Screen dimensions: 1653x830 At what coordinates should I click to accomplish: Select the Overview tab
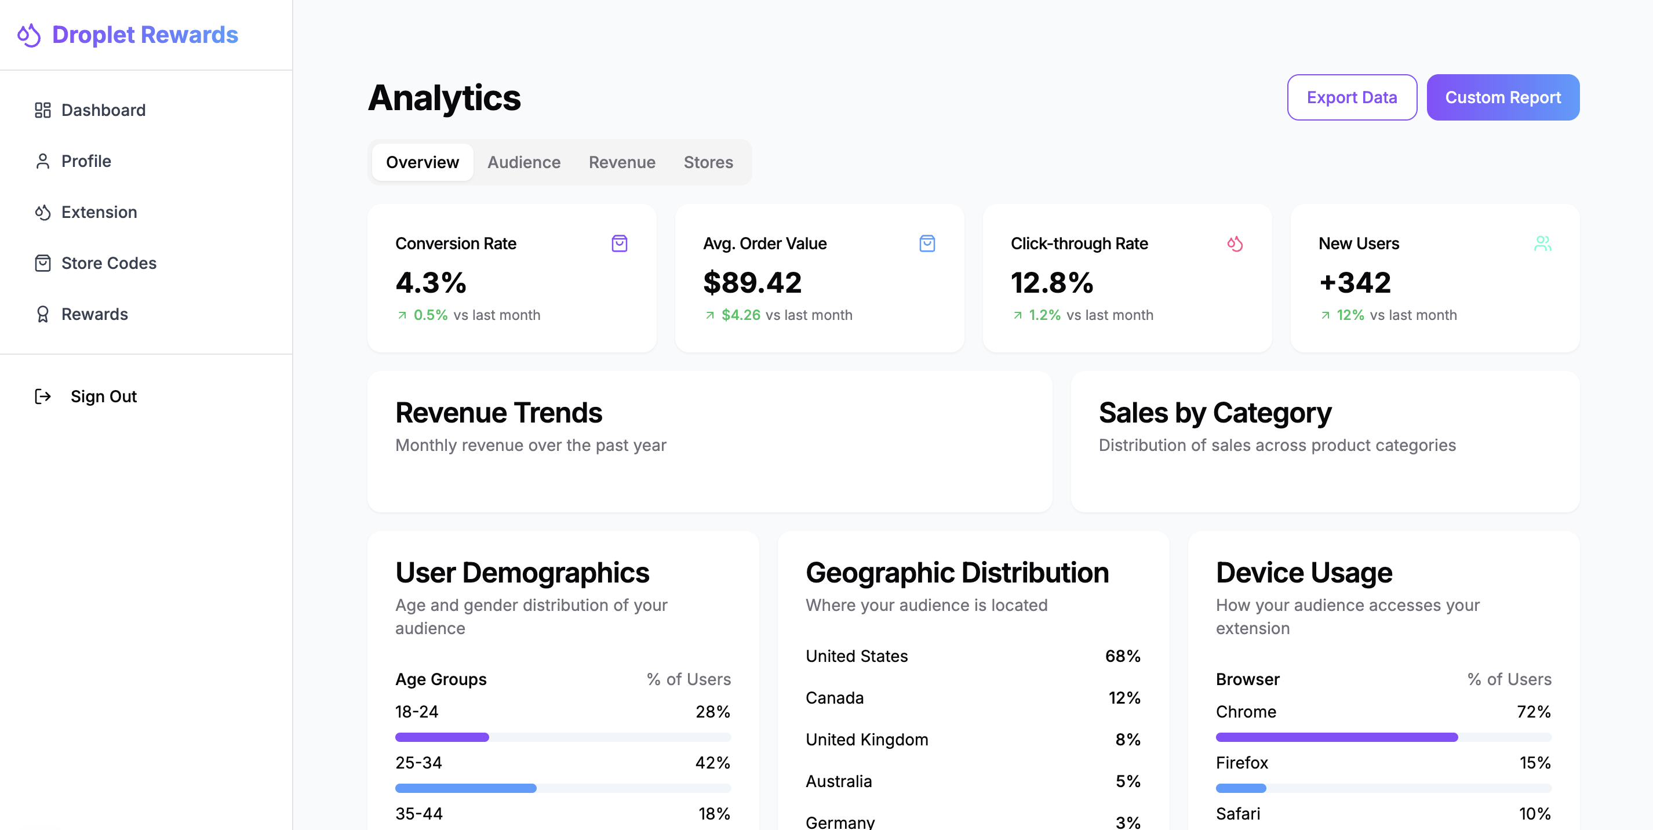pos(422,162)
